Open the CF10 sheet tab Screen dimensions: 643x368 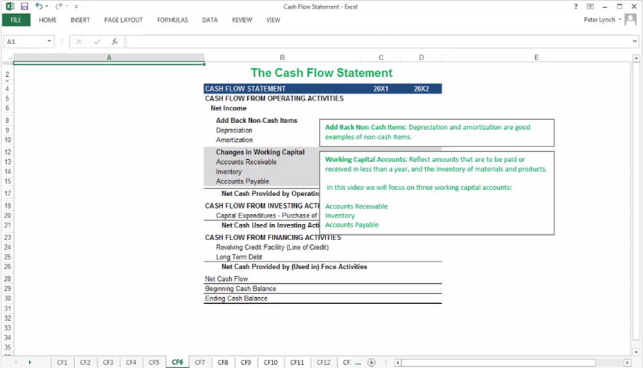pos(271,362)
